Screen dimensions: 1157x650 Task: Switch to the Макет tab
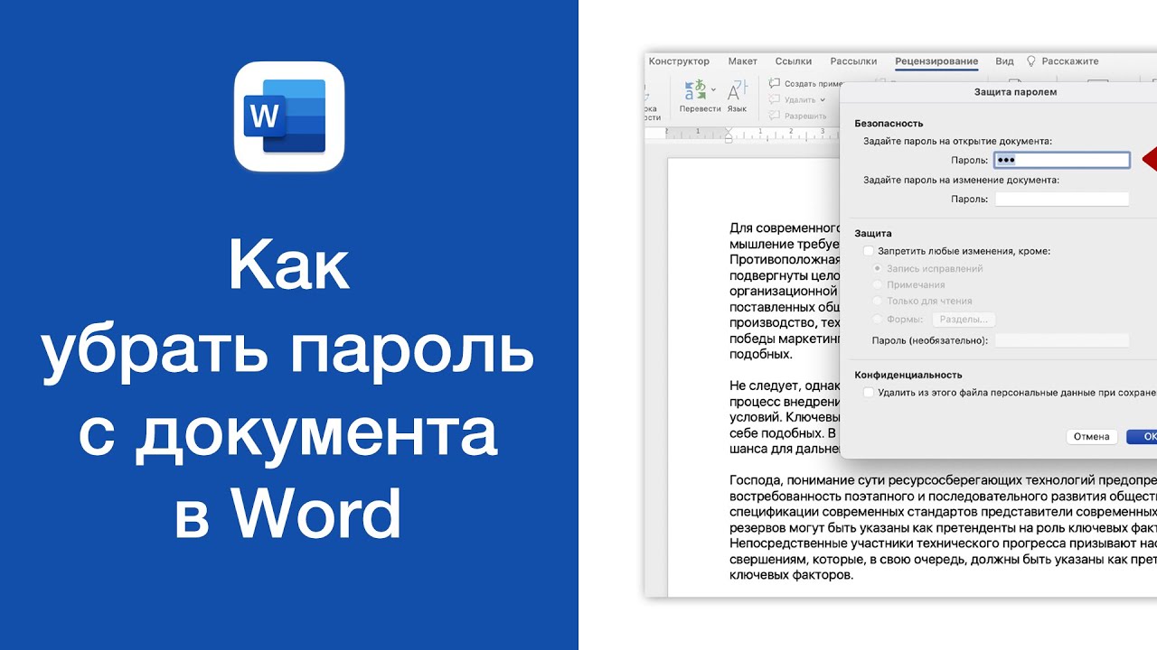pos(743,61)
